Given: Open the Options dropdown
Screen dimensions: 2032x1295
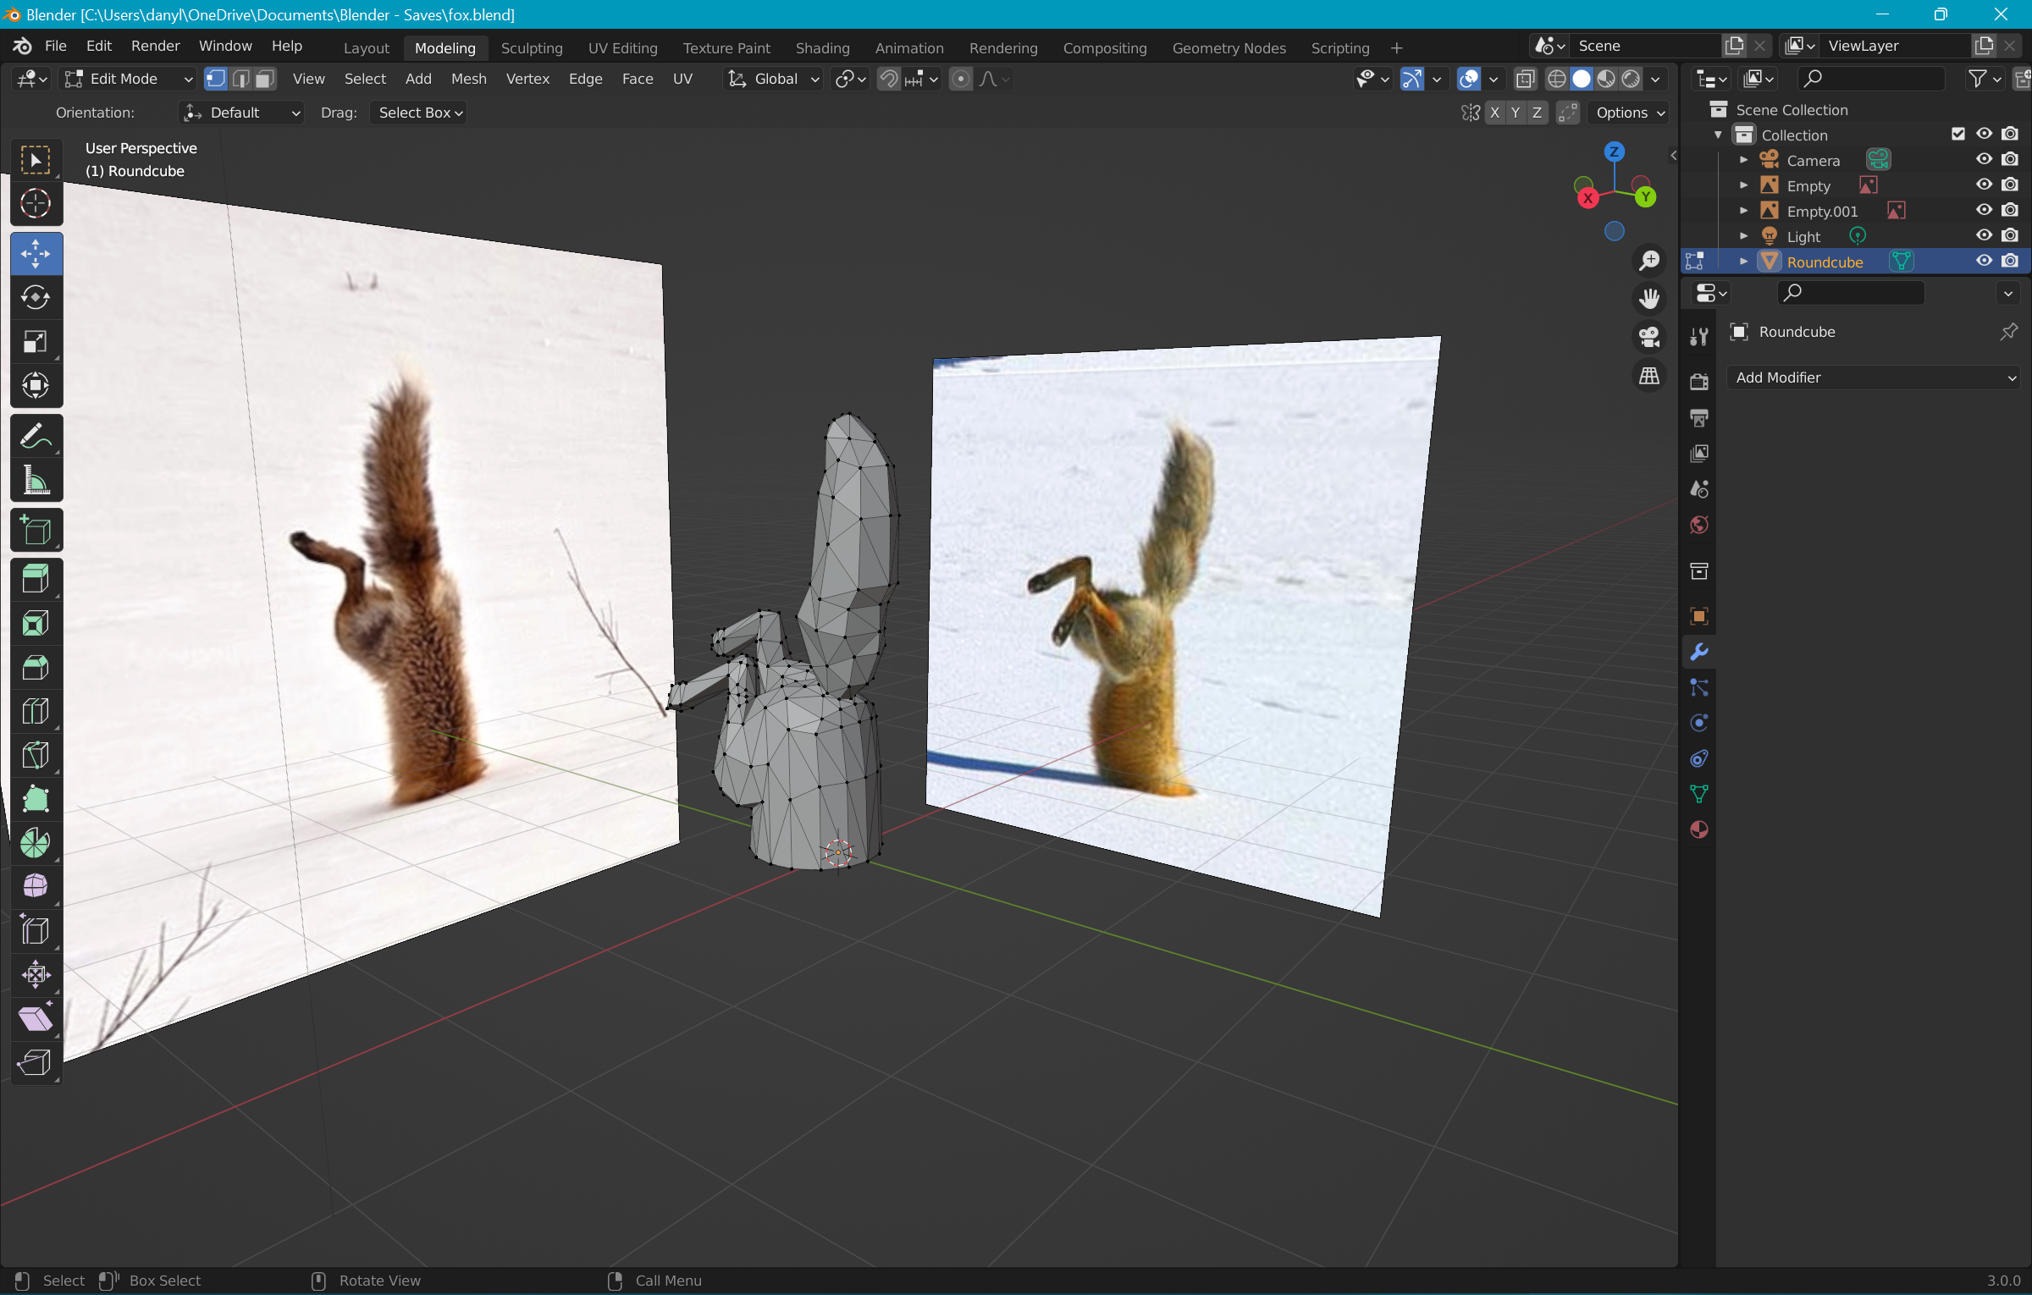Looking at the screenshot, I should [x=1630, y=113].
